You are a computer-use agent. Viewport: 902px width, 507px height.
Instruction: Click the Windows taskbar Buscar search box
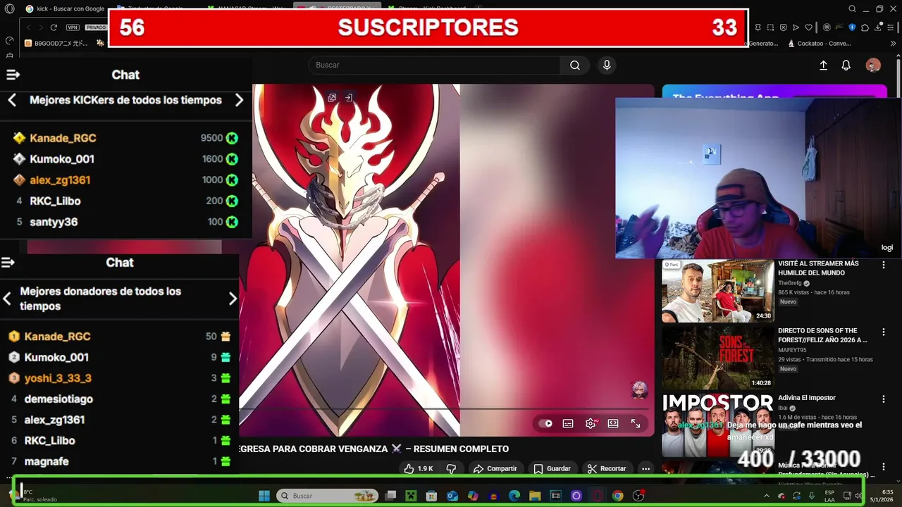327,496
